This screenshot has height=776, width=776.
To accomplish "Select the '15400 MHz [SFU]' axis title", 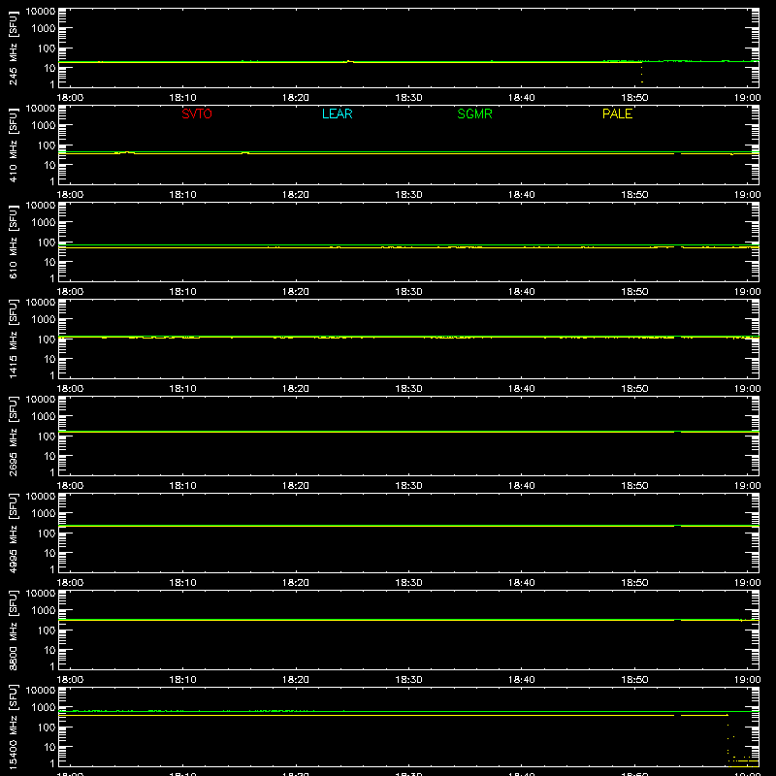I will pos(14,727).
